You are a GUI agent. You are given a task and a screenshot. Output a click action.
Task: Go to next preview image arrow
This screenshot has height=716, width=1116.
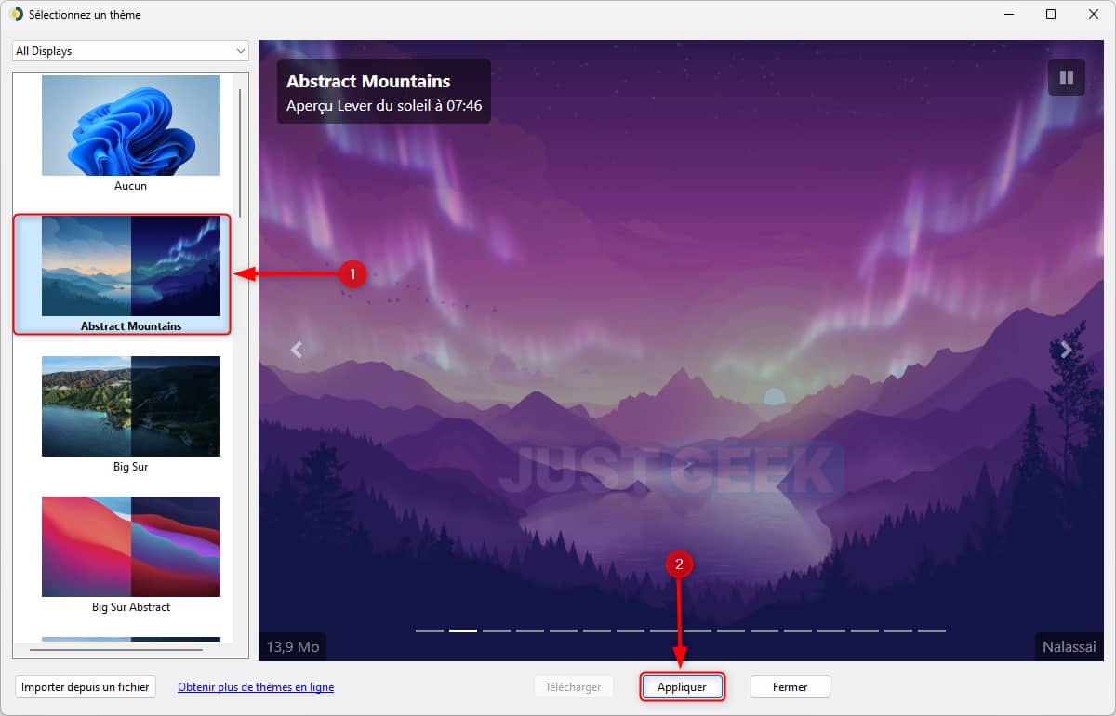[1066, 350]
